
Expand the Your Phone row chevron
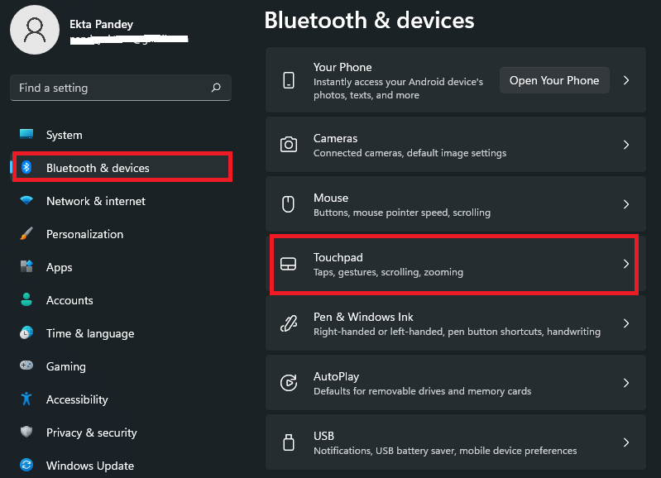tap(626, 80)
